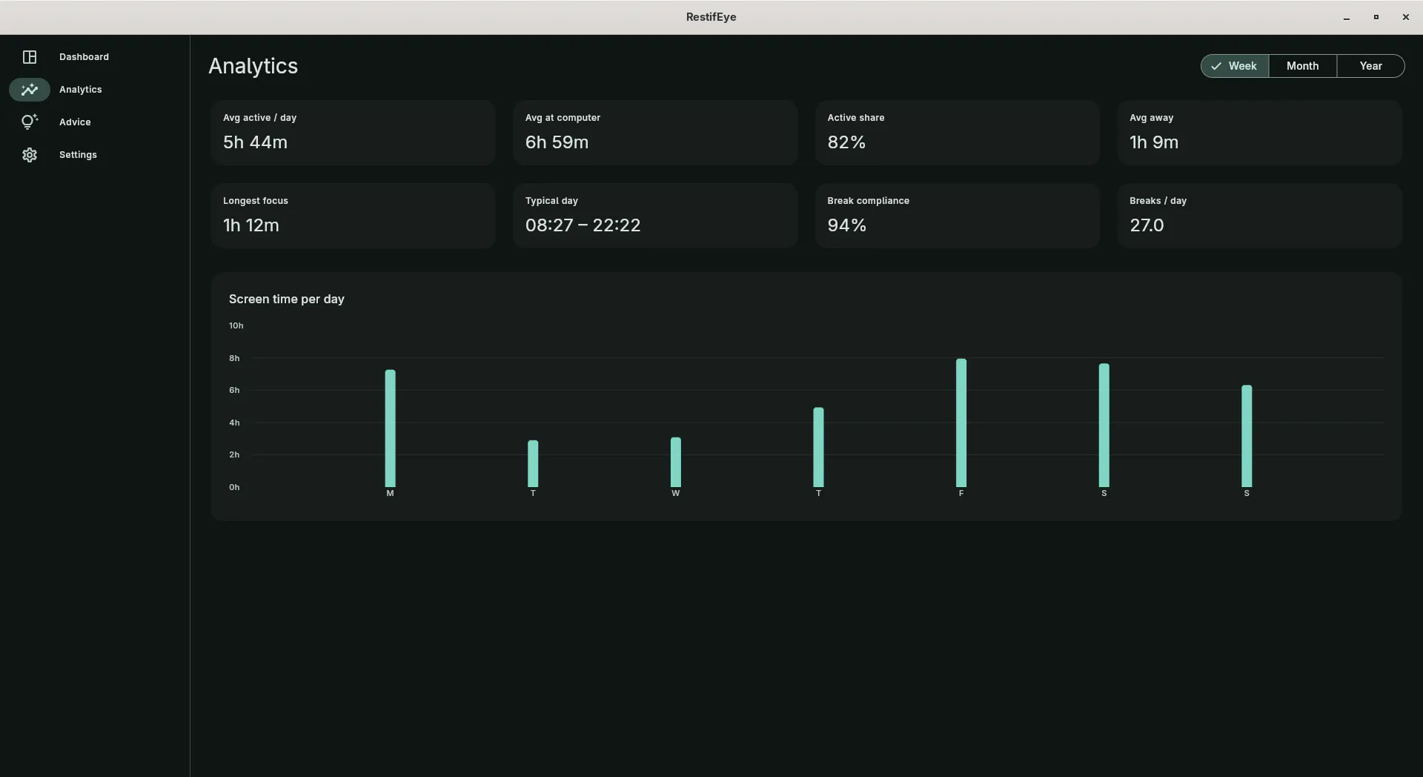1423x777 pixels.
Task: Select the Week time range
Action: (x=1235, y=66)
